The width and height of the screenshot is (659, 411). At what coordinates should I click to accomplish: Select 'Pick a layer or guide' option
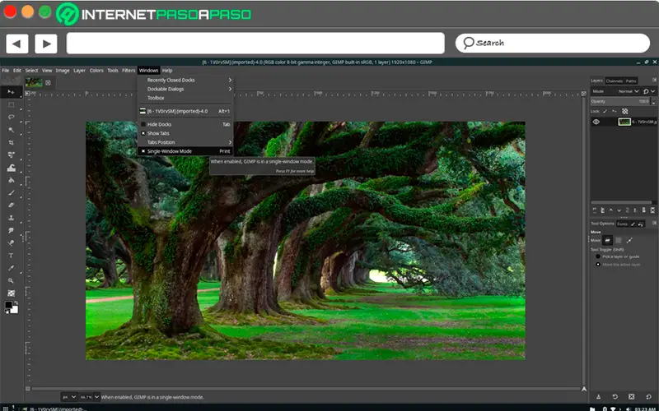point(597,256)
